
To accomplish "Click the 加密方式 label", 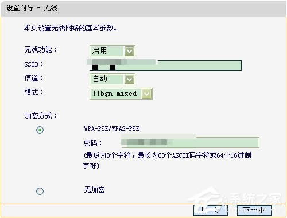I will (x=40, y=116).
